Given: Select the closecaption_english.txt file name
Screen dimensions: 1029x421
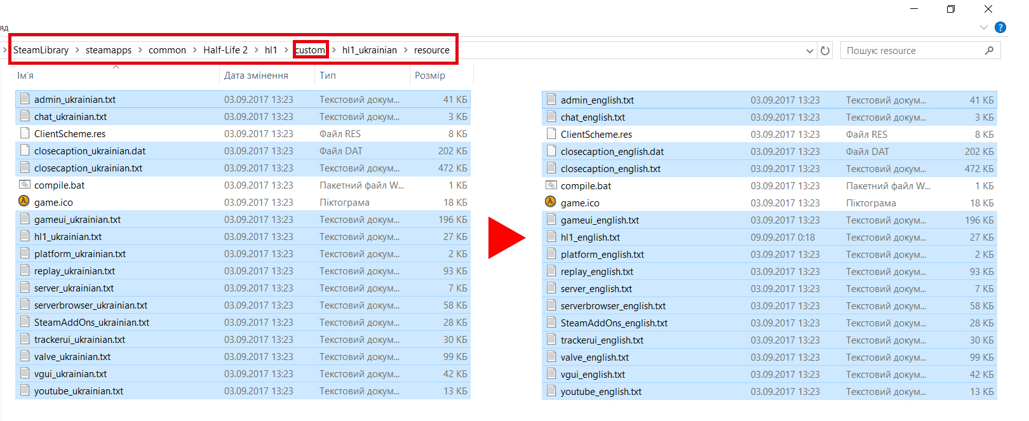Looking at the screenshot, I should [610, 169].
